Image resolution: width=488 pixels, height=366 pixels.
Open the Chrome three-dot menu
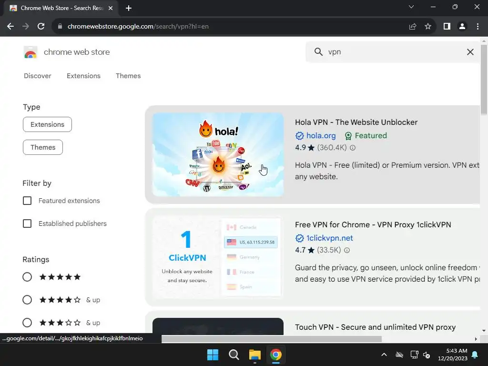(x=478, y=27)
